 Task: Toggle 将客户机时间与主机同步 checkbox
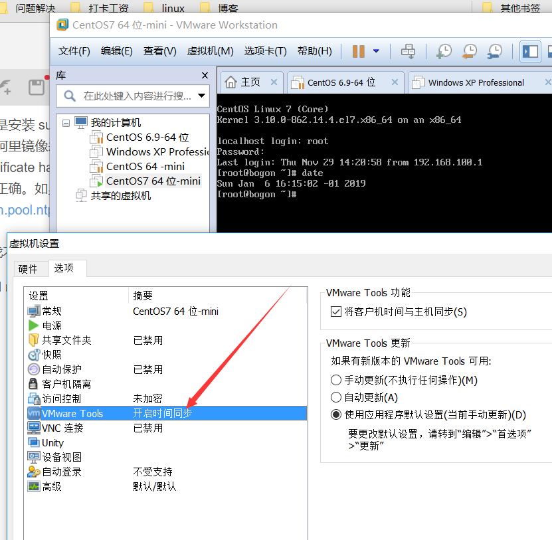[x=336, y=312]
